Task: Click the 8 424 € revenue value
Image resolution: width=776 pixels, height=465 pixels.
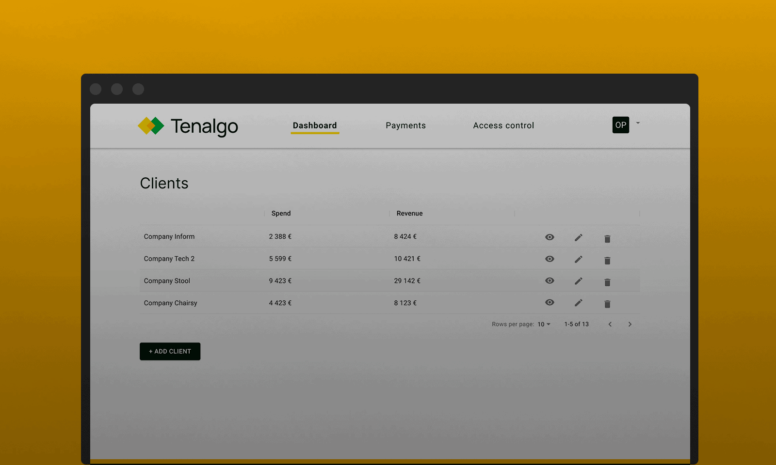Action: [x=405, y=236]
